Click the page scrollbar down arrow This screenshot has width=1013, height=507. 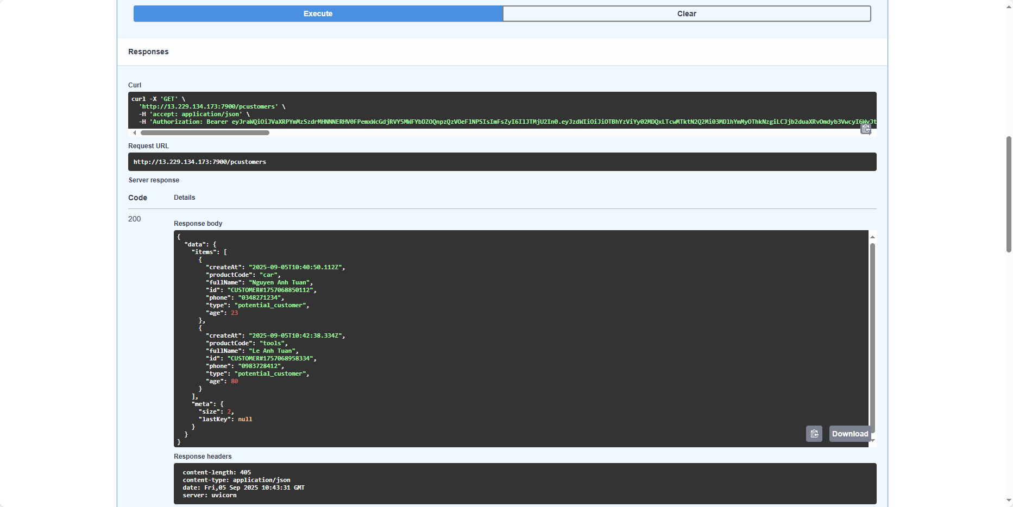pos(1009,500)
